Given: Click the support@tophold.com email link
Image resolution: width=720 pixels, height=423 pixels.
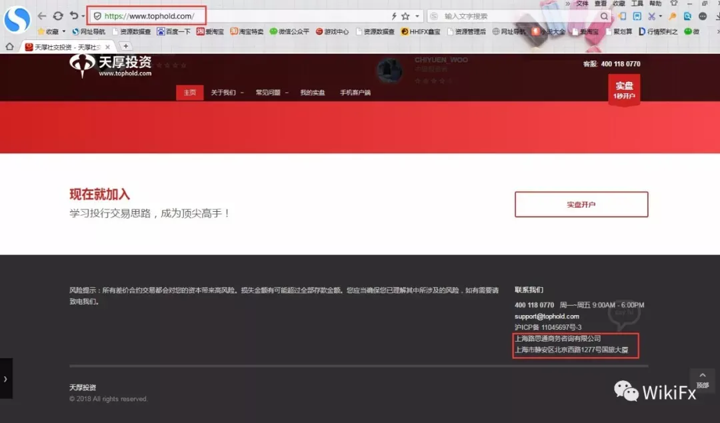Looking at the screenshot, I should point(547,316).
